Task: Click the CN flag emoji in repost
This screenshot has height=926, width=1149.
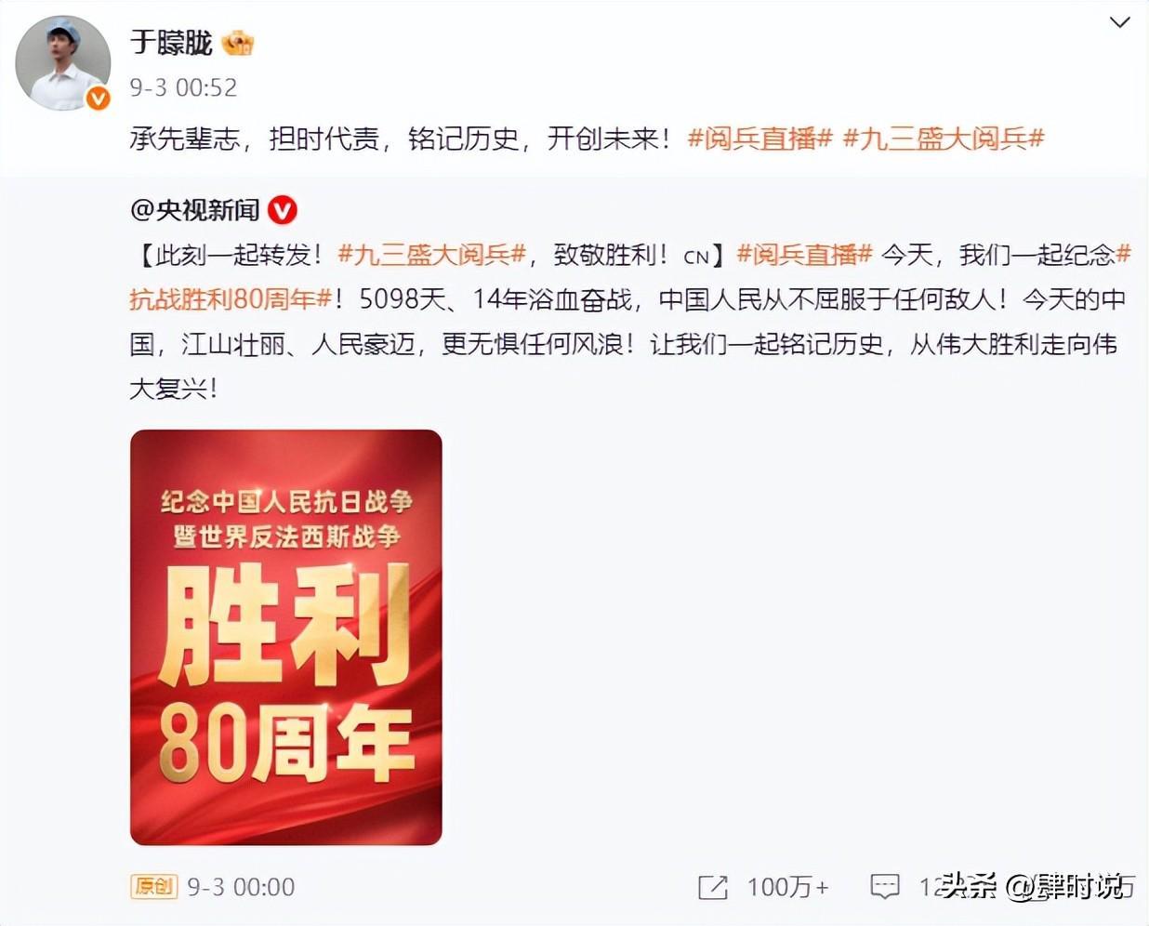Action: 696,257
